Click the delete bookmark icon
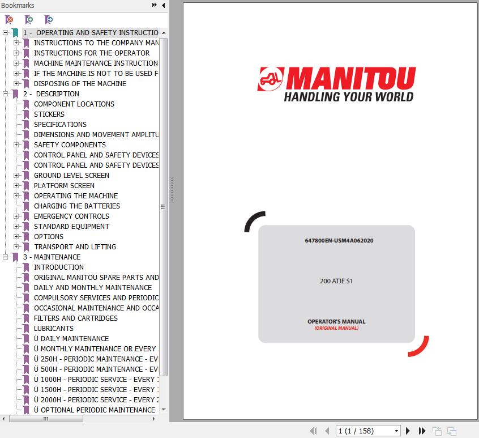This screenshot has width=479, height=438. click(x=9, y=20)
